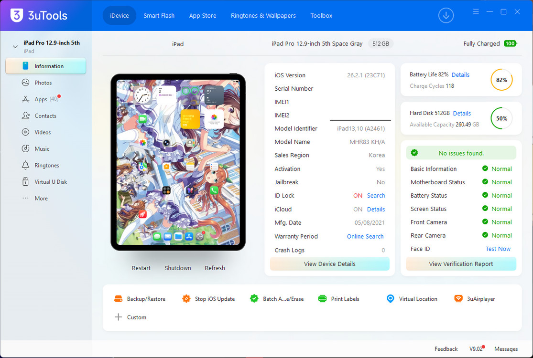Click the 50% hard disk usage ring
The width and height of the screenshot is (533, 358).
pyautogui.click(x=501, y=118)
